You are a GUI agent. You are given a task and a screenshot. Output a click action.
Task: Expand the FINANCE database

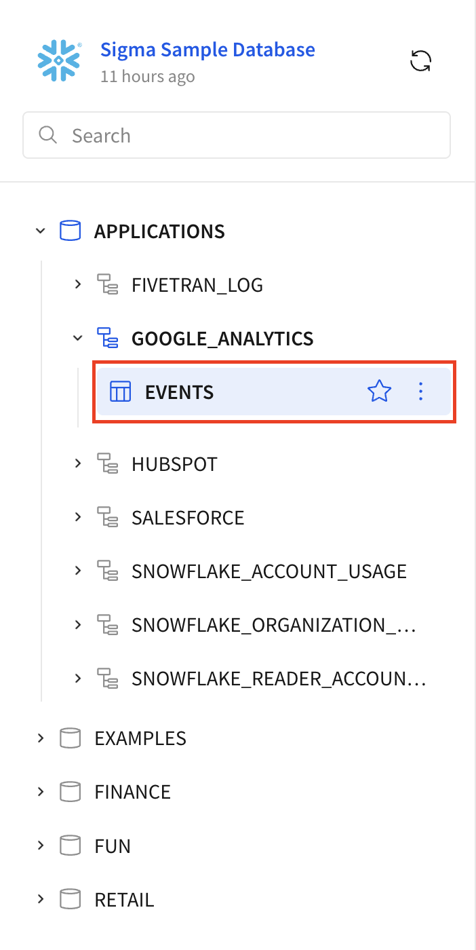(x=41, y=791)
